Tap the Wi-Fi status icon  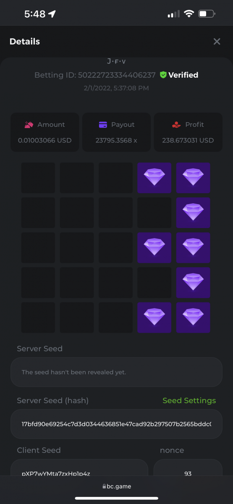pos(188,14)
